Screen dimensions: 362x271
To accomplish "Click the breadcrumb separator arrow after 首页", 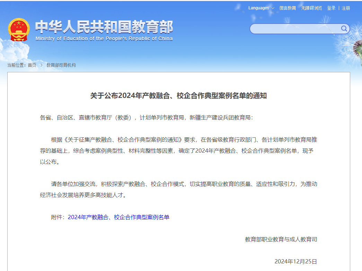I will (41, 65).
